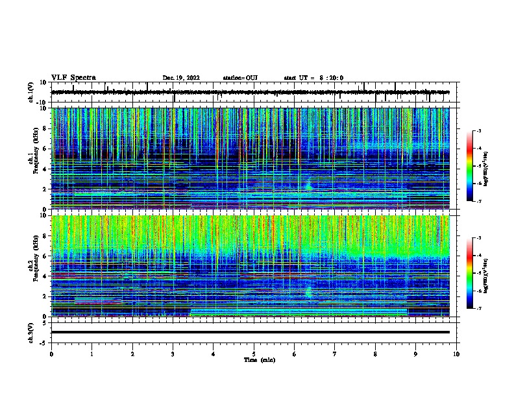Screen dimensions: 514x397
Task: Click the 'Time (min)' axis label
Action: (x=260, y=360)
